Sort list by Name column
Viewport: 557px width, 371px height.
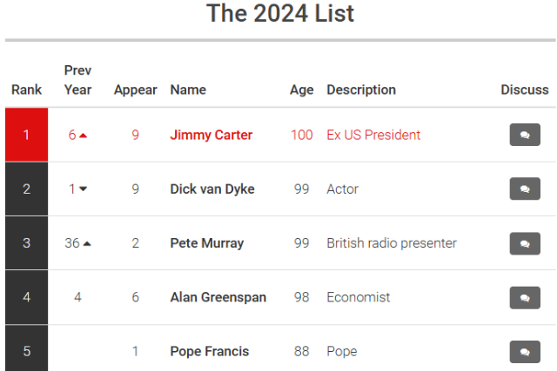[x=188, y=89]
